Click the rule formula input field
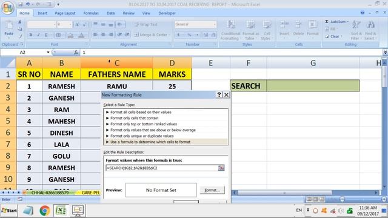 point(162,168)
